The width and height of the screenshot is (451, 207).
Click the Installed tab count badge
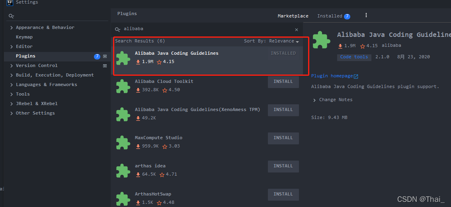tap(347, 16)
